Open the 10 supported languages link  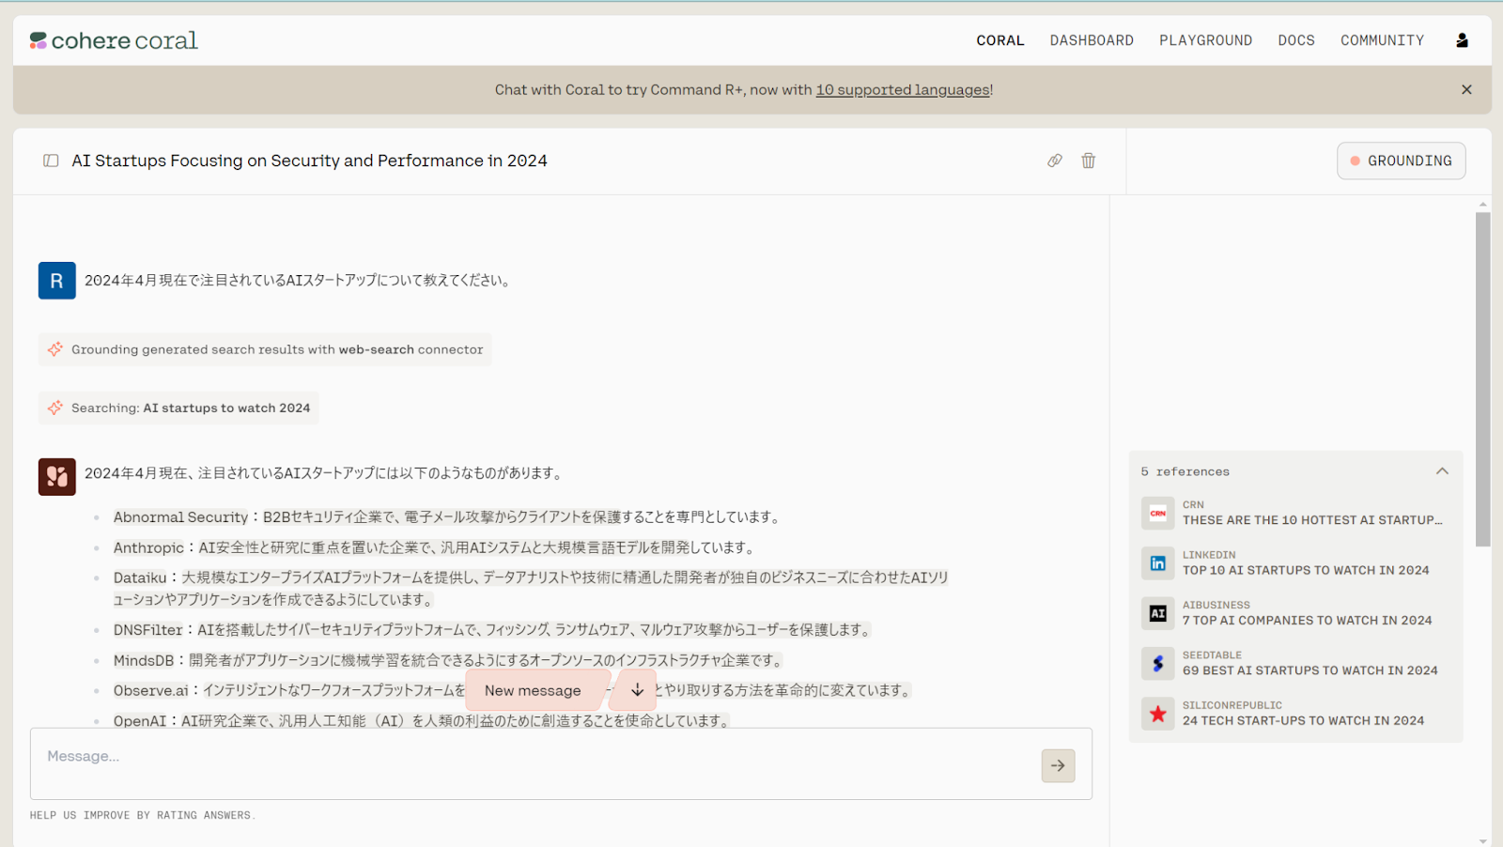(902, 89)
